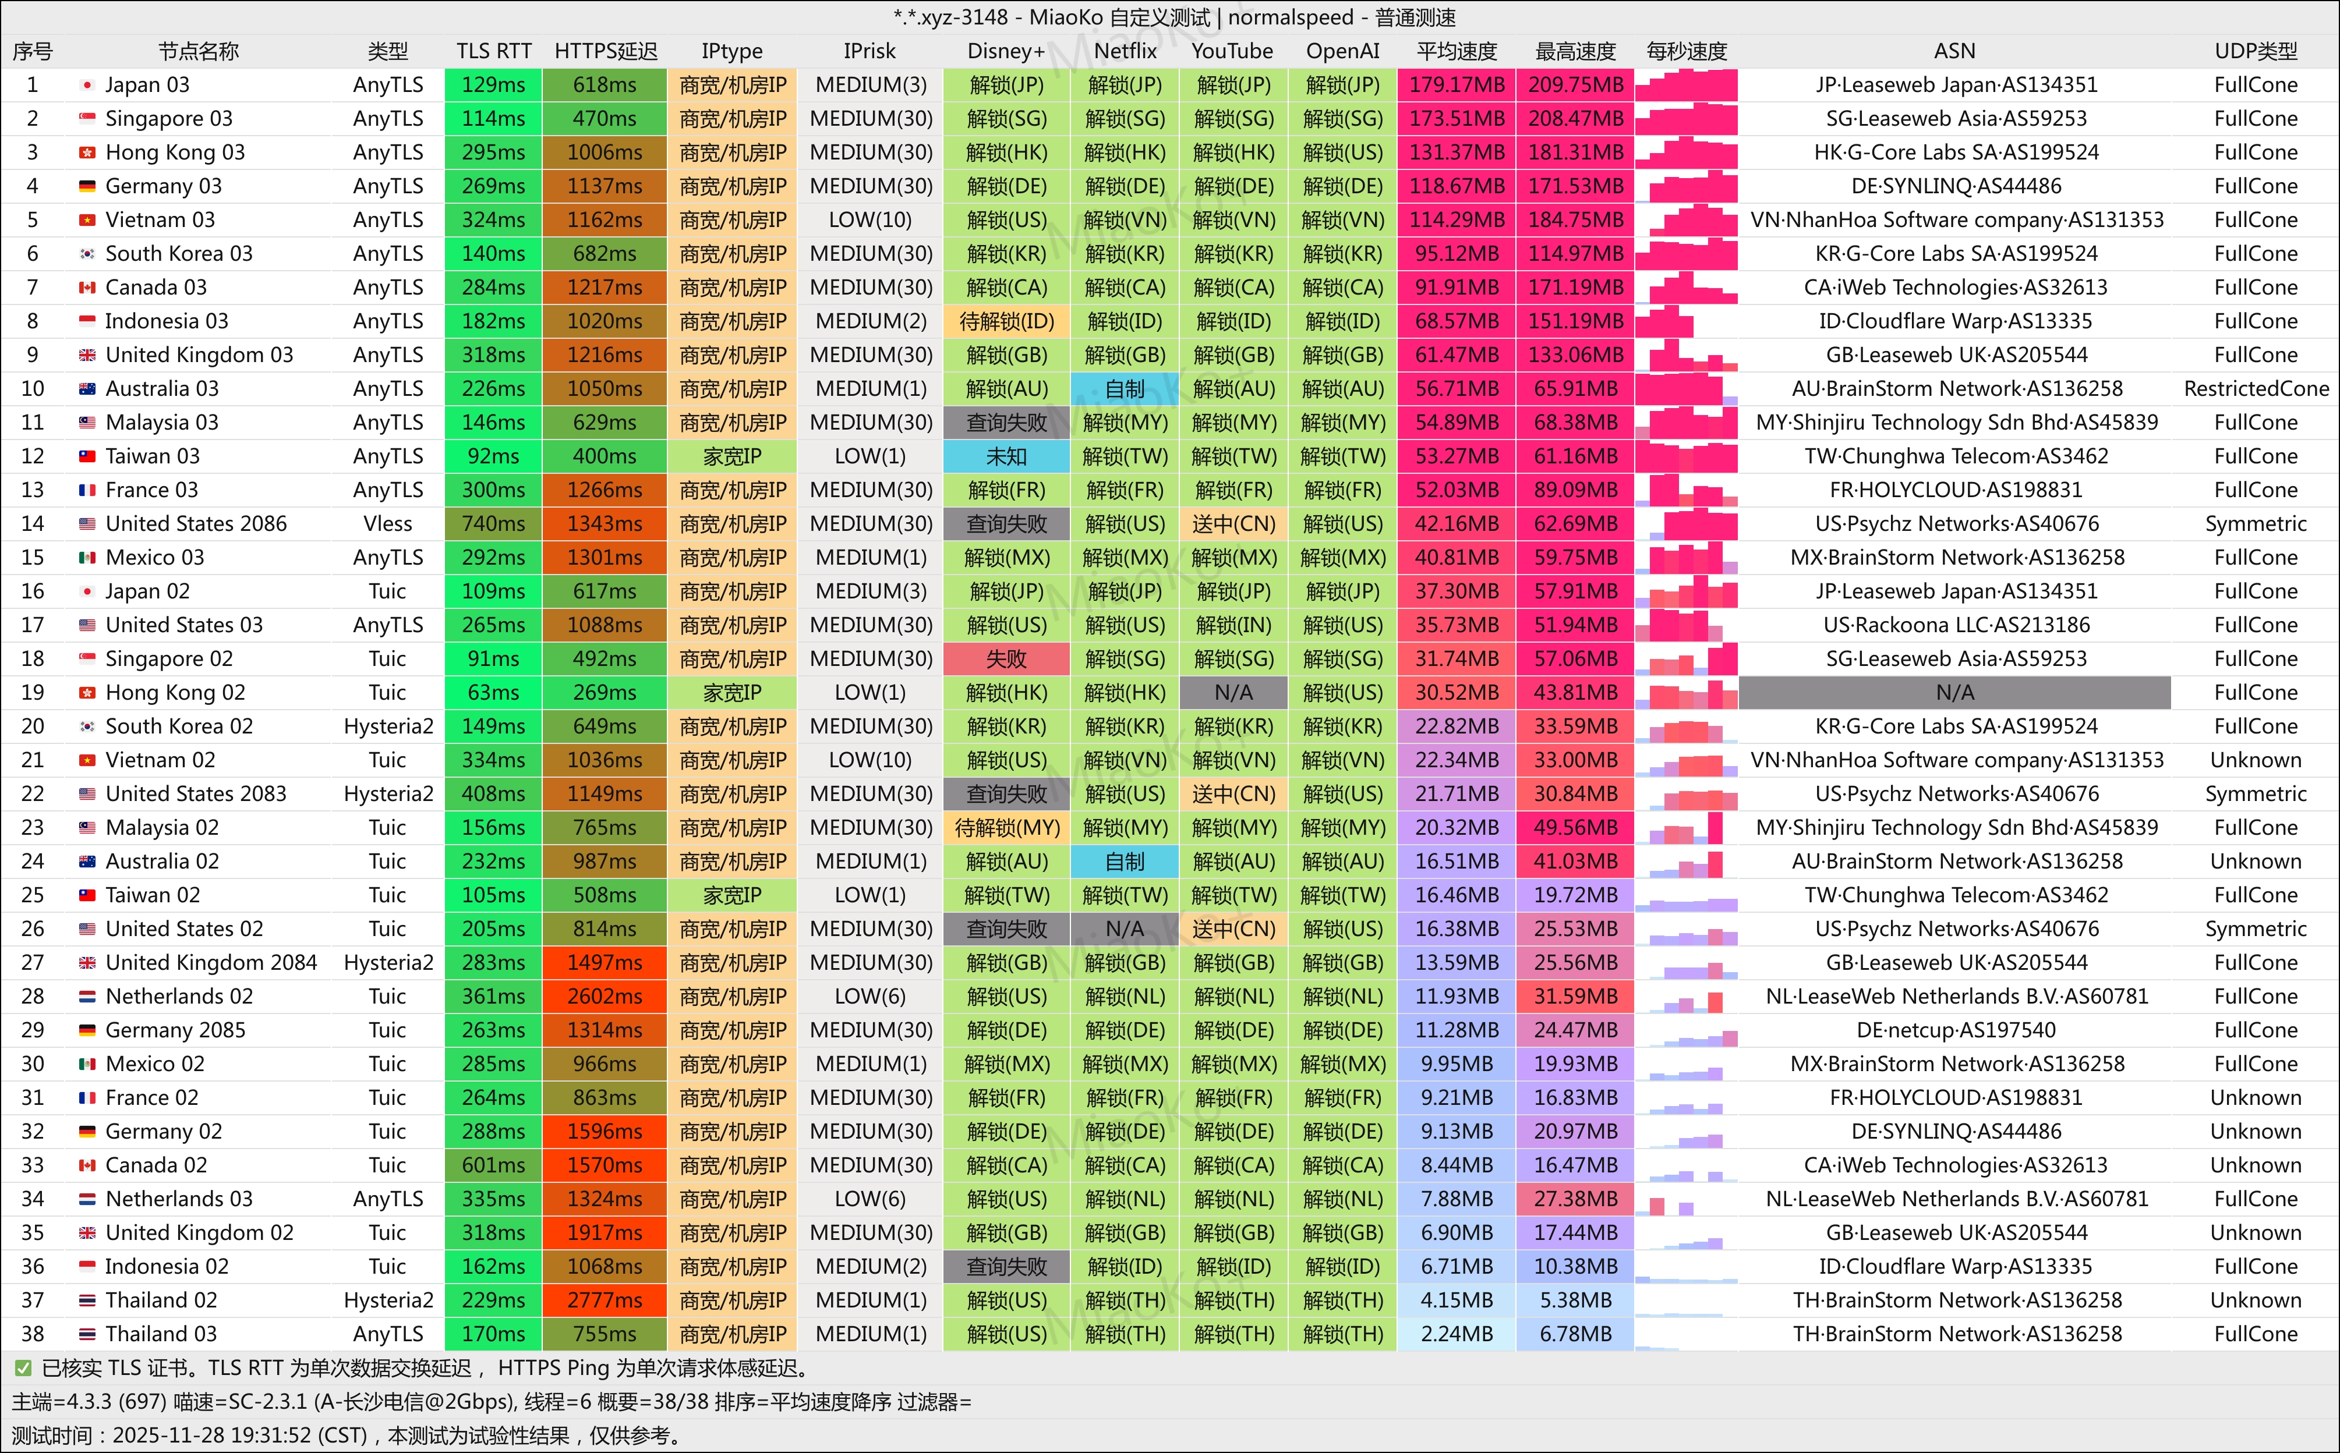Click the Netherlands flag next to Netherlands 03
This screenshot has width=2340, height=1453.
pos(87,1199)
